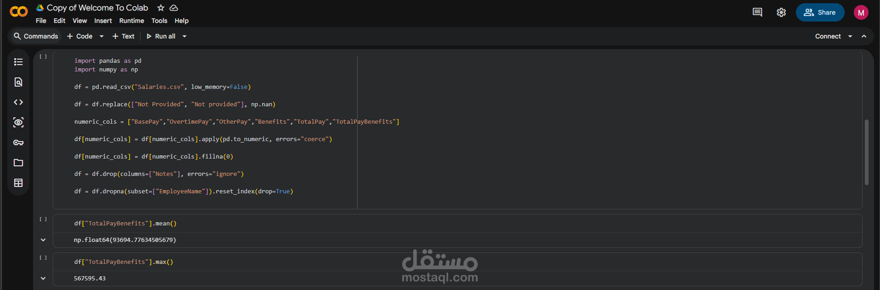The height and width of the screenshot is (290, 880).
Task: Open the Tools menu
Action: click(x=159, y=21)
